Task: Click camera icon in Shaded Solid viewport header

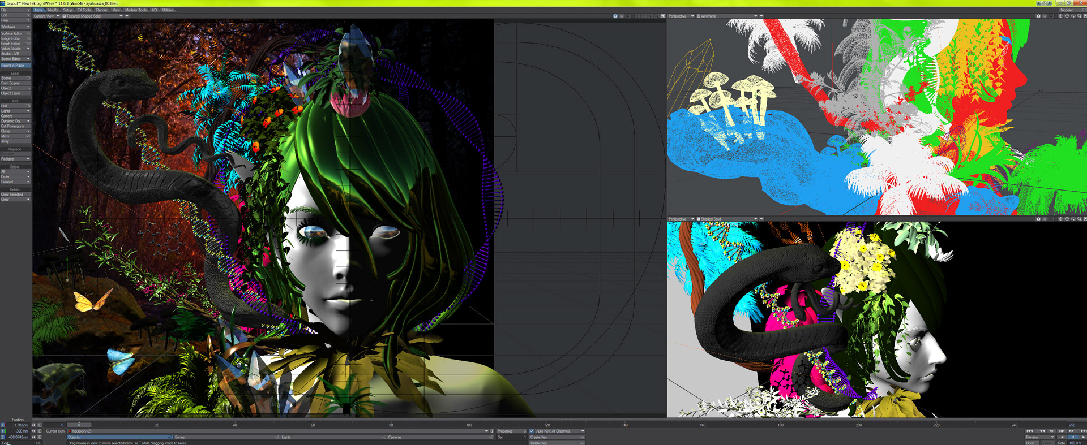Action: (1038, 219)
